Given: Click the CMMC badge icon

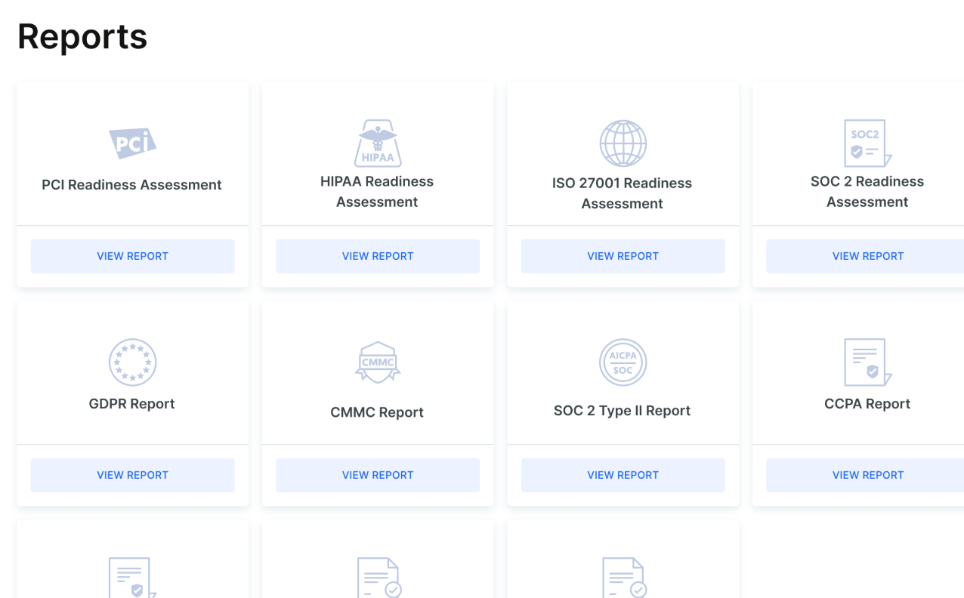Looking at the screenshot, I should click(x=377, y=362).
